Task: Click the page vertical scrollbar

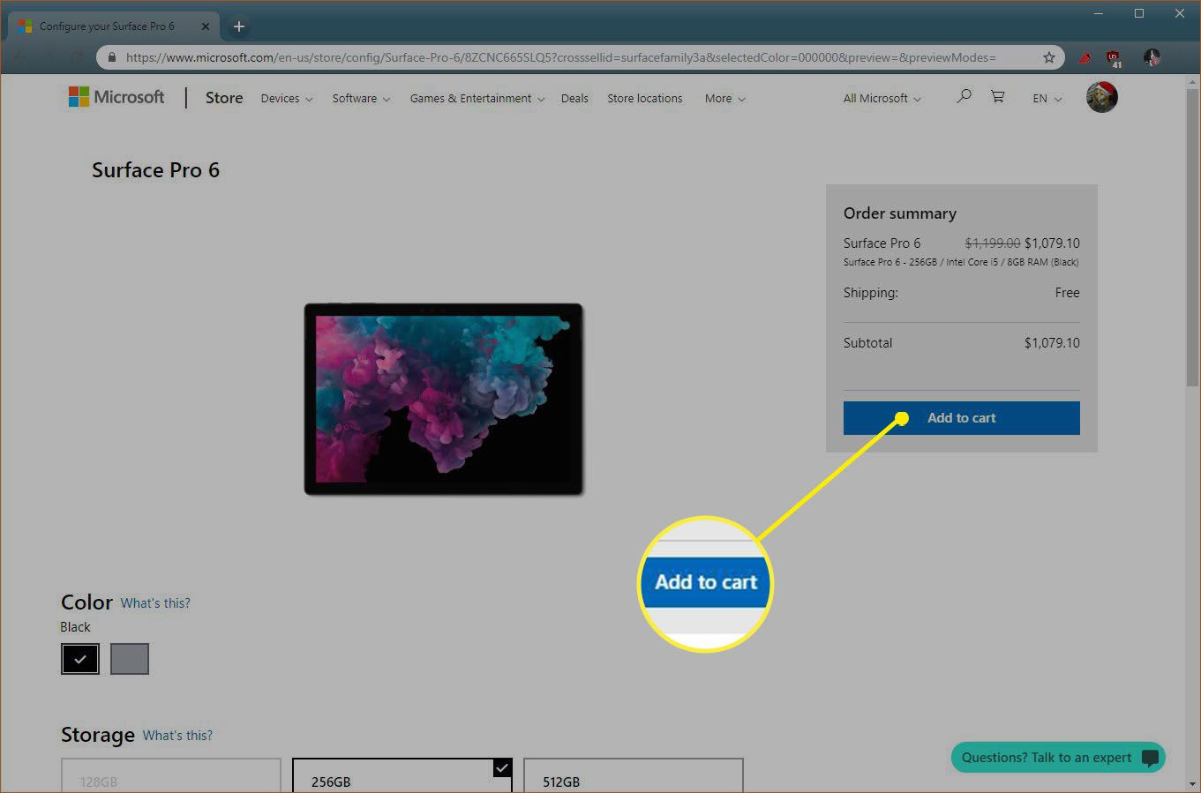Action: (1193, 238)
